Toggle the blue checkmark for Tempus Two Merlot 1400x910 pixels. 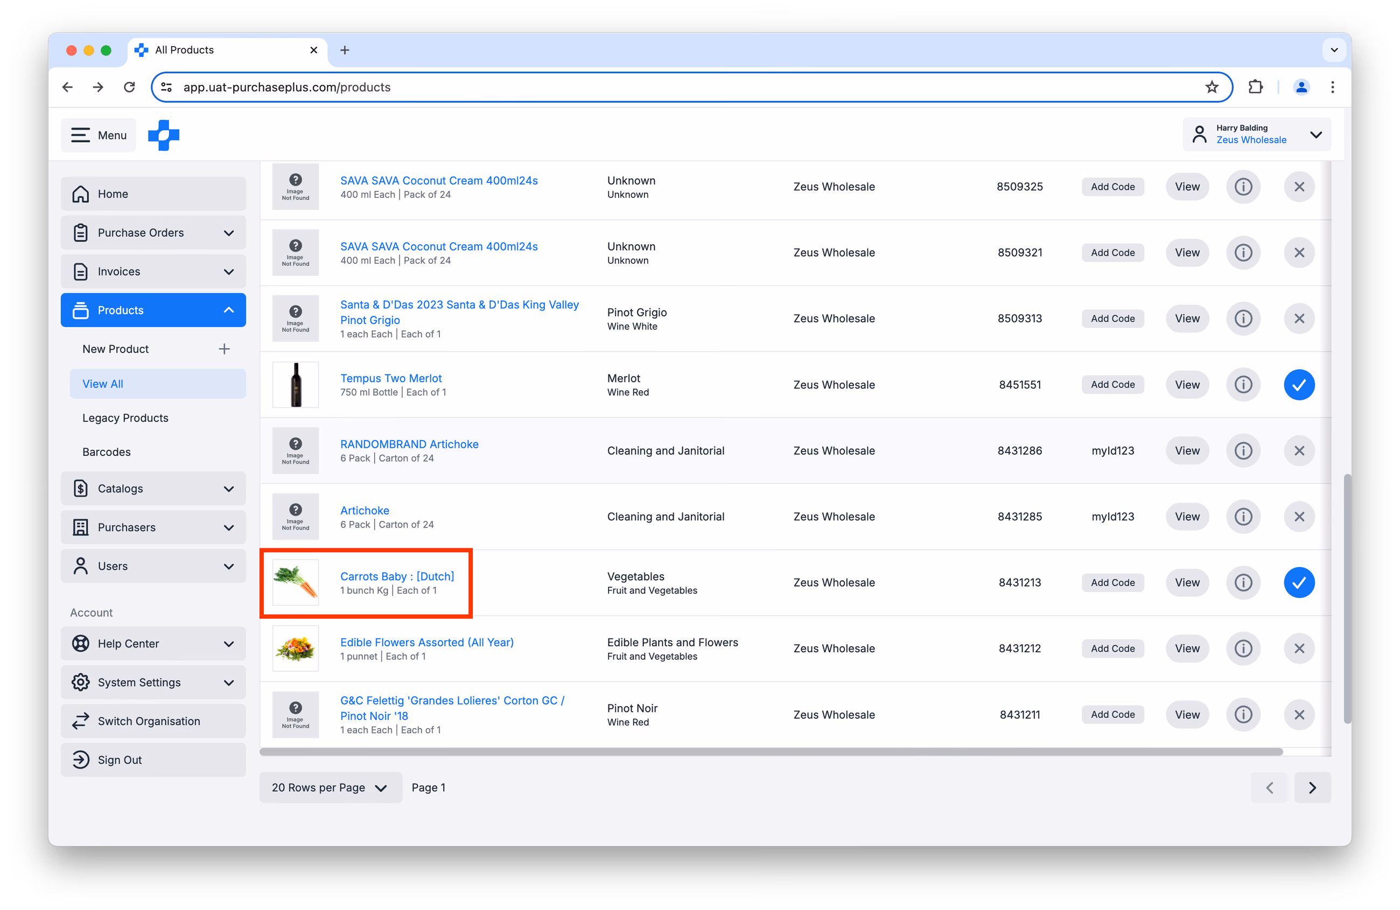coord(1299,384)
